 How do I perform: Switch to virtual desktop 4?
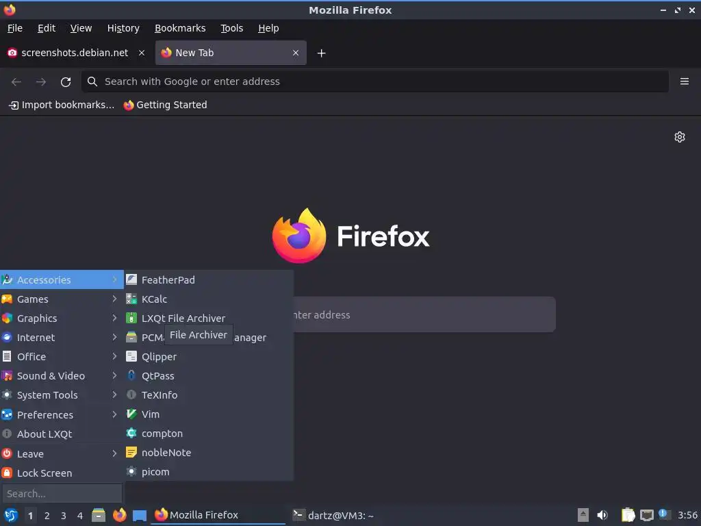(80, 516)
